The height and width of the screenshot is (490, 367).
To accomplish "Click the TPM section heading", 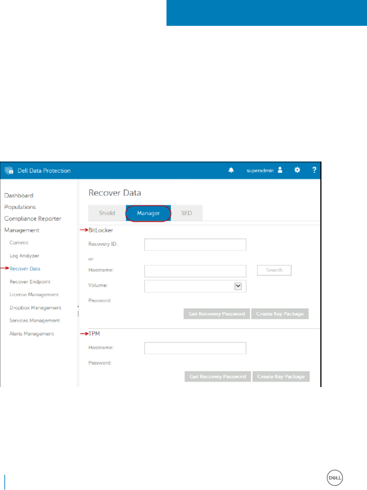I will coord(94,334).
